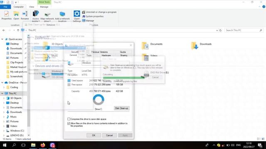The height and width of the screenshot is (149, 266).
Task: Close the Windows (C:) Properties dialog
Action: click(x=131, y=45)
